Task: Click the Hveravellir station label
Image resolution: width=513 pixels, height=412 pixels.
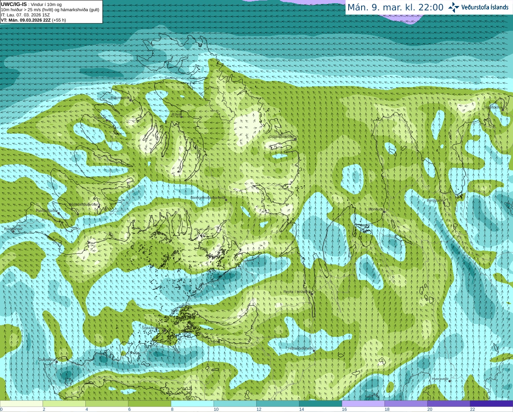Action: (440, 378)
